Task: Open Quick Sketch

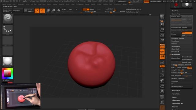Action: [29, 11]
